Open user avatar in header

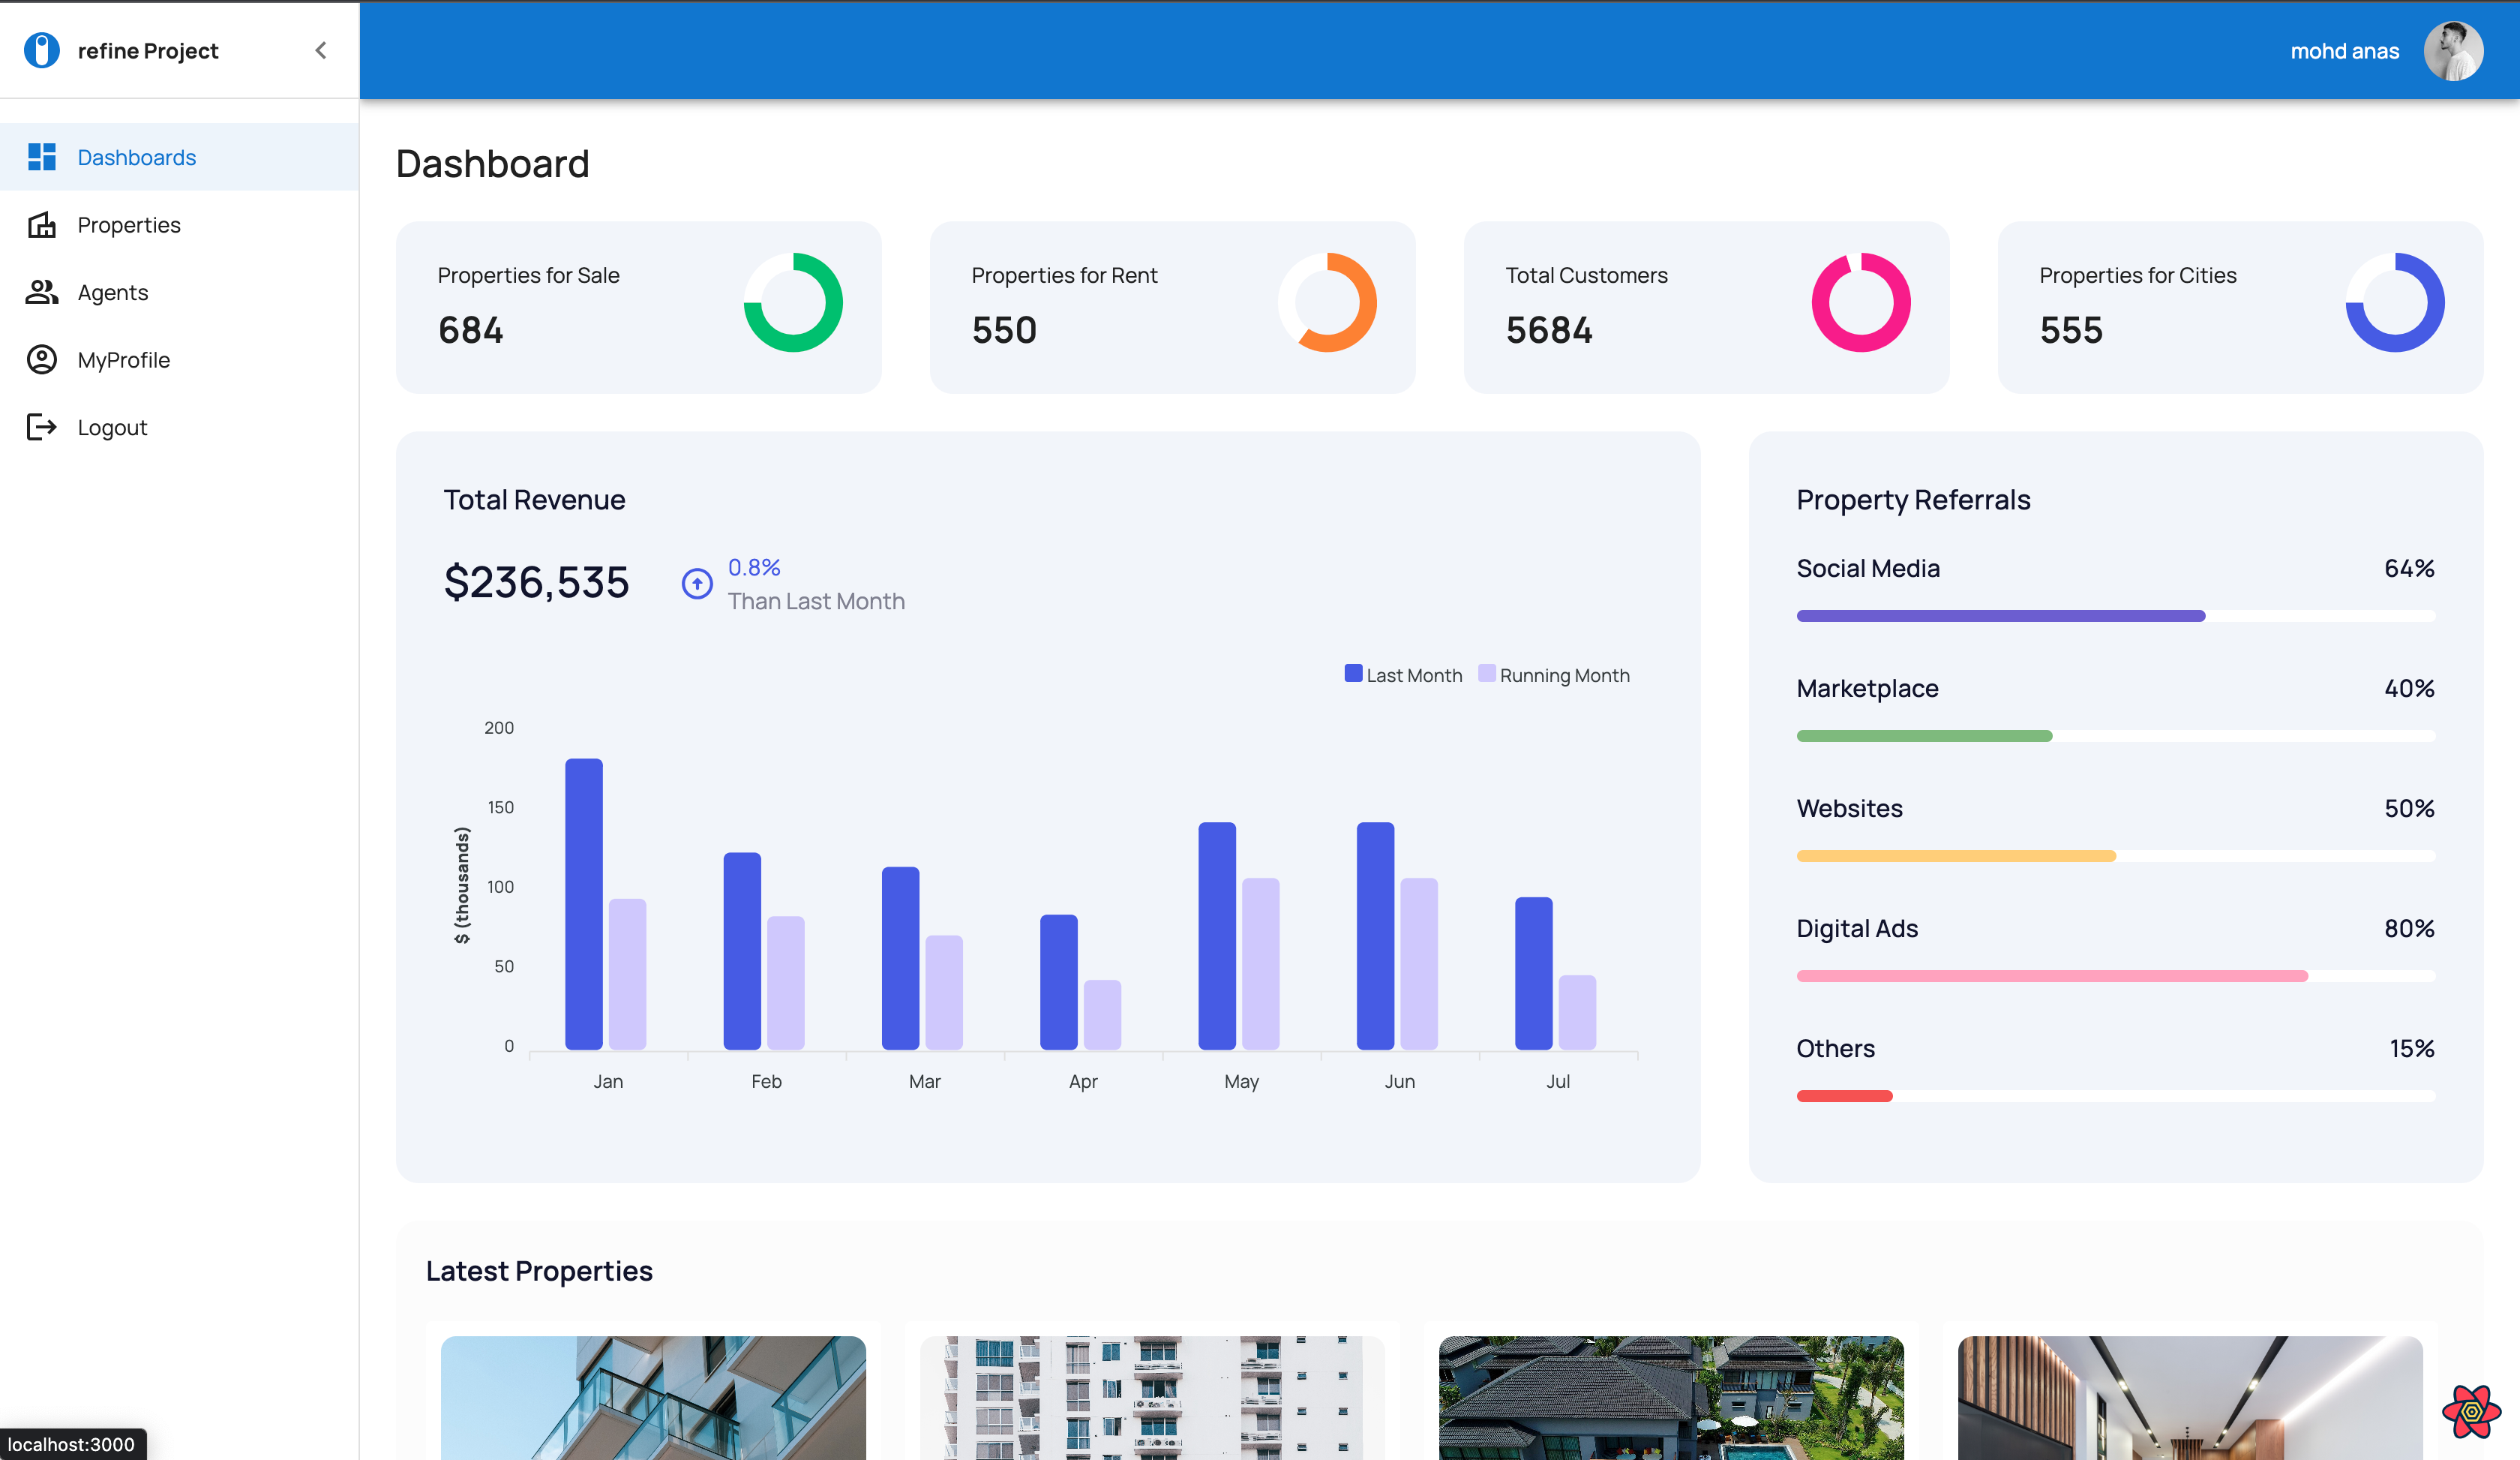pos(2453,51)
